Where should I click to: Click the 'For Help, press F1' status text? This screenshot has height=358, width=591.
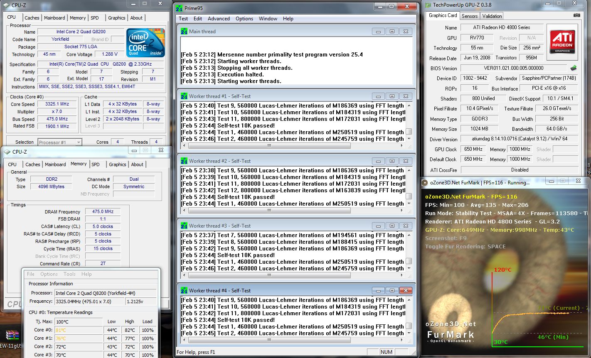(x=196, y=352)
